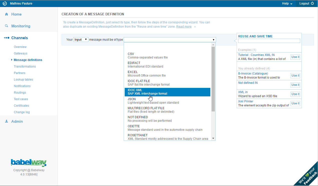Open the Admin section

17,121
